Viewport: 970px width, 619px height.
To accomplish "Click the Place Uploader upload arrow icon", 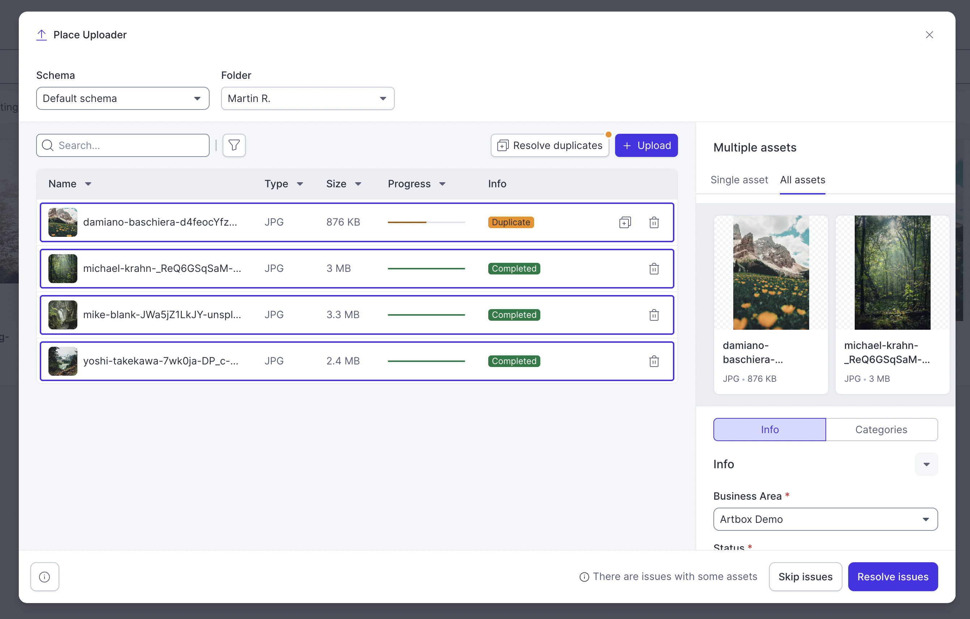I will (42, 35).
